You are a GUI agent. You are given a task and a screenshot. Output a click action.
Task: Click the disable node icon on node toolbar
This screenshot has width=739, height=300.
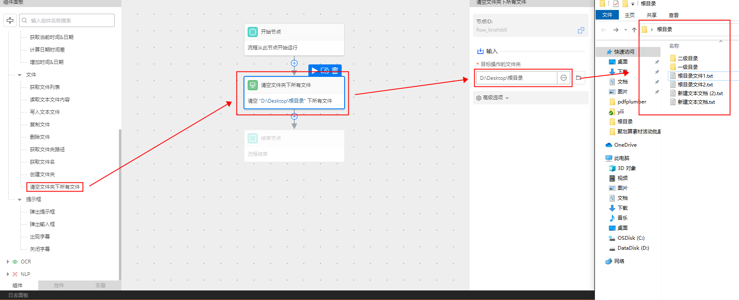pyautogui.click(x=325, y=71)
